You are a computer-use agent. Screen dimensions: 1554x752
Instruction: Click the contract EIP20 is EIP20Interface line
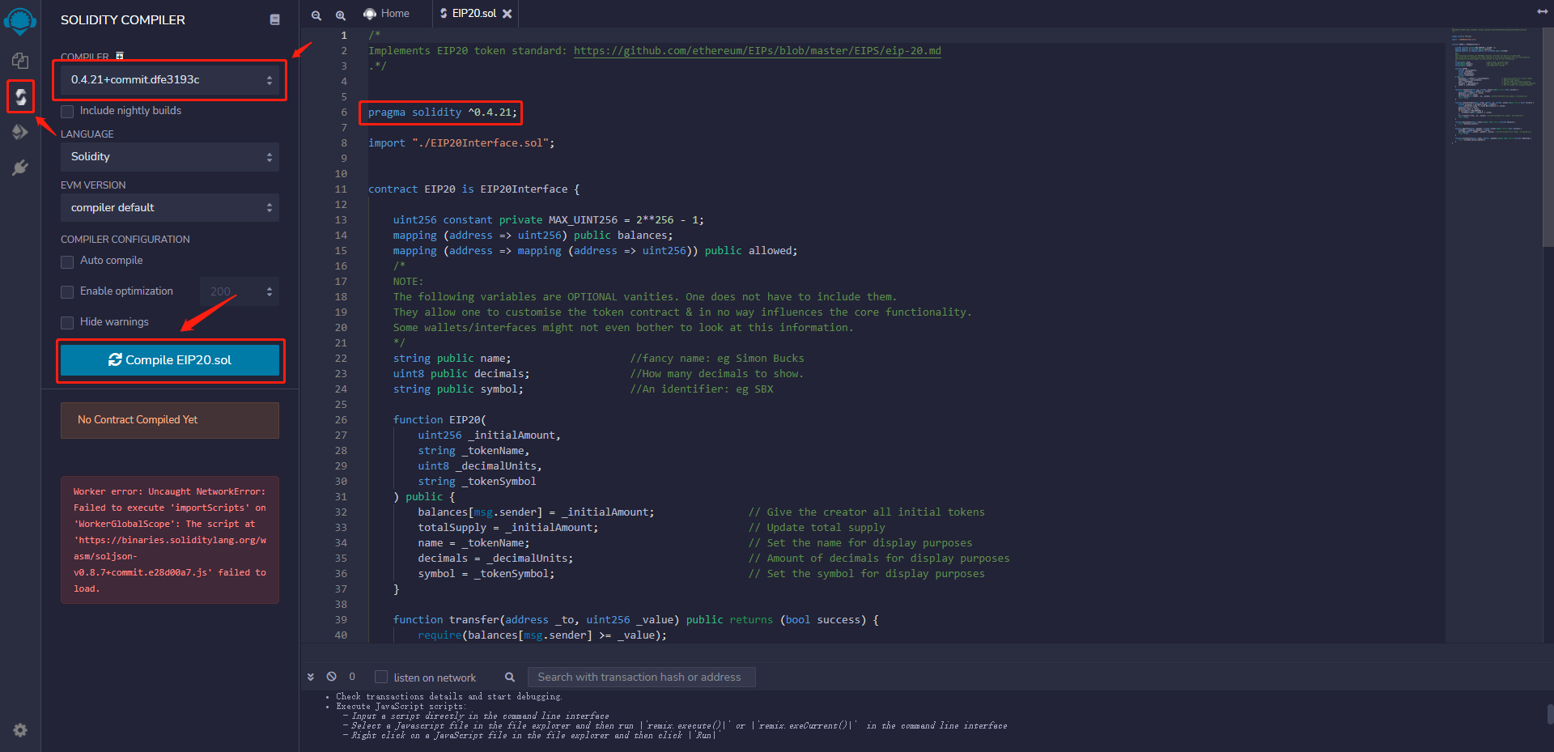click(474, 189)
